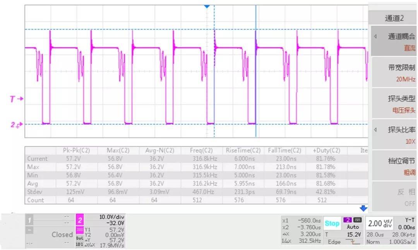Click the blue trigger position marker at top
The width and height of the screenshot is (418, 250).
[207, 7]
